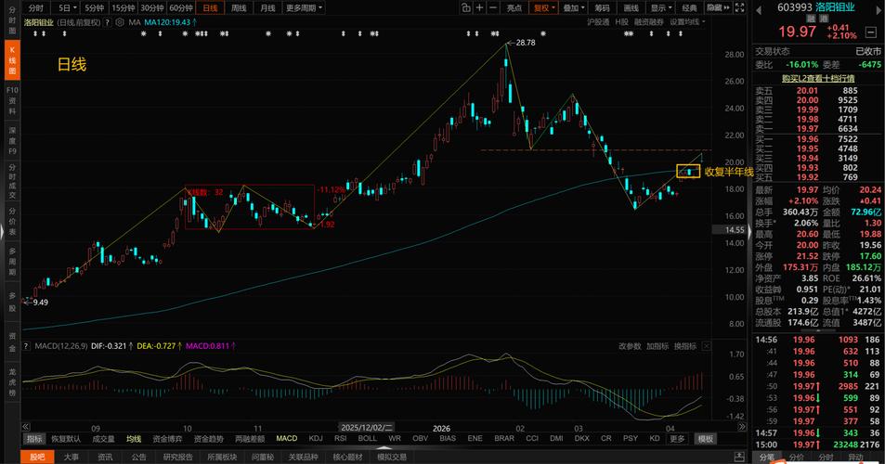Click the 隐藏 panel toggle arrows
This screenshot has height=464, width=885.
[719, 8]
